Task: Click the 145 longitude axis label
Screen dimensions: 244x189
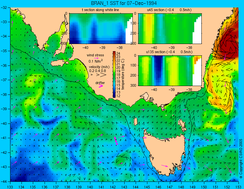Action: click(x=147, y=187)
